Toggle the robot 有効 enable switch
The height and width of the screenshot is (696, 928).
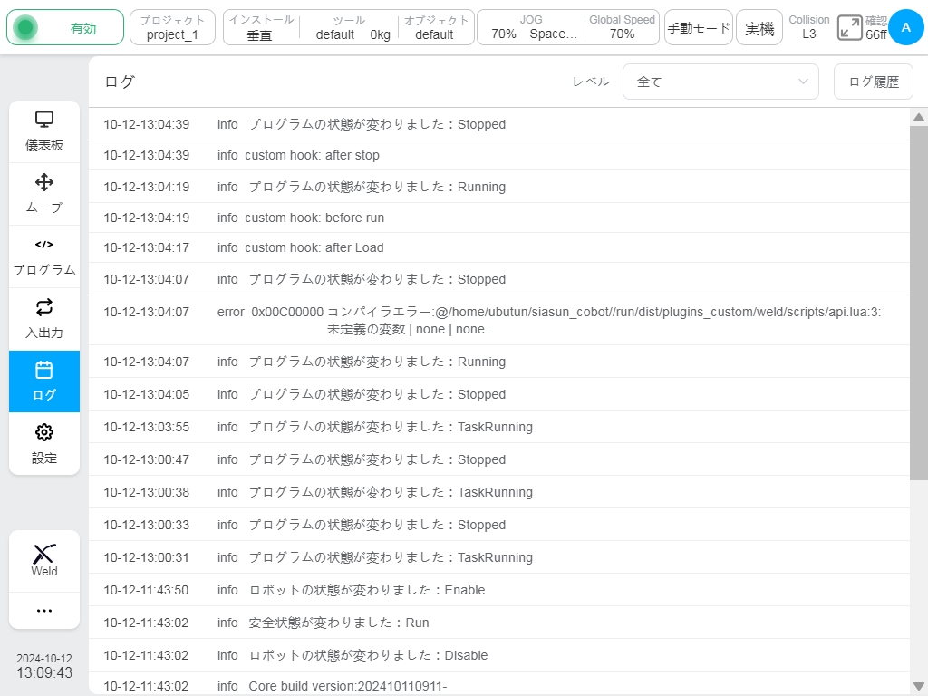pos(65,27)
